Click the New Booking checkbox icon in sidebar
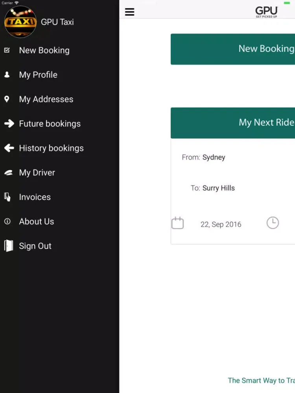The height and width of the screenshot is (393, 295). click(x=7, y=50)
